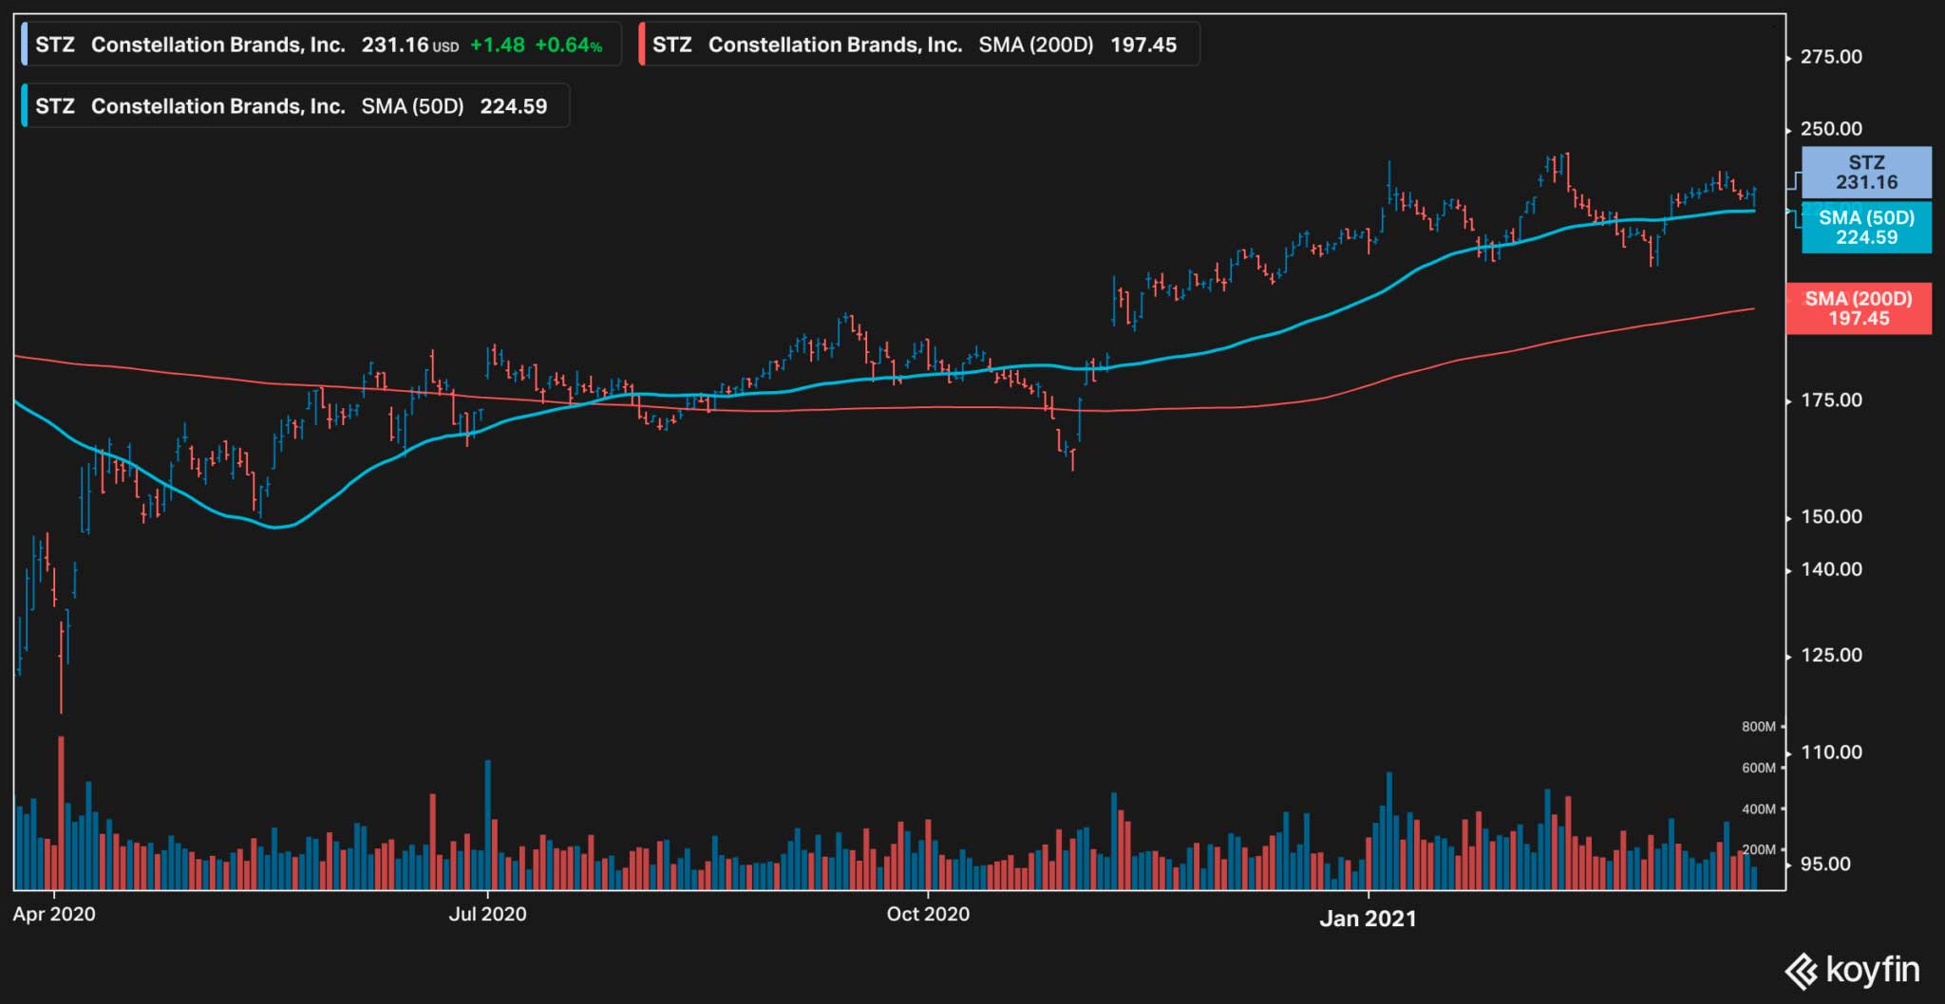
Task: Click the SMA (50D) 224.59 axis tag
Action: [1866, 228]
